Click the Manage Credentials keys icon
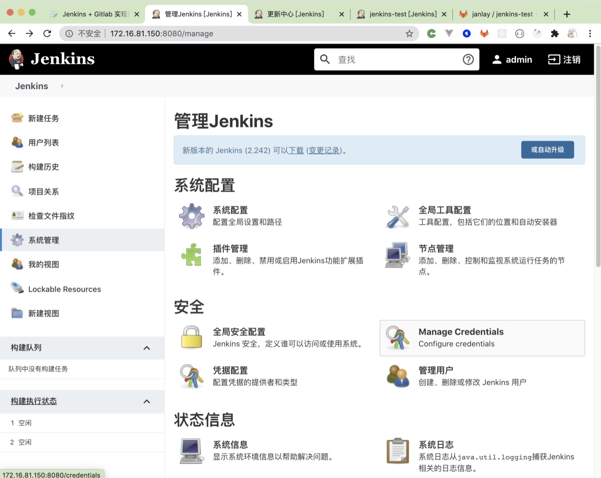The width and height of the screenshot is (601, 478). (398, 338)
